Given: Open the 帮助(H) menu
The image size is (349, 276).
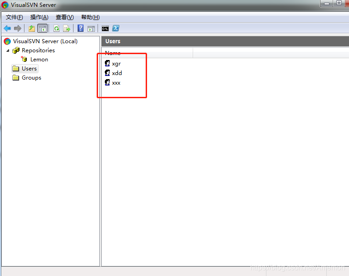Looking at the screenshot, I should pos(90,17).
